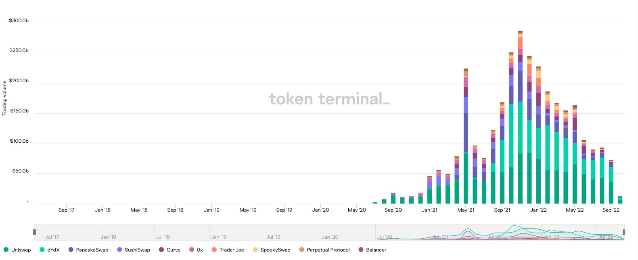This screenshot has width=638, height=260.
Task: Select the tall May '21 volume bar
Action: 466,137
